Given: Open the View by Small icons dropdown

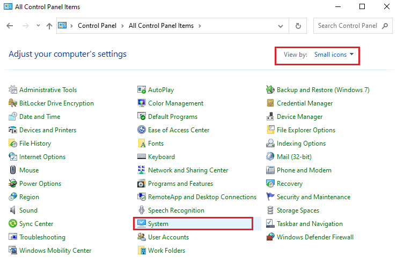Looking at the screenshot, I should (x=334, y=55).
